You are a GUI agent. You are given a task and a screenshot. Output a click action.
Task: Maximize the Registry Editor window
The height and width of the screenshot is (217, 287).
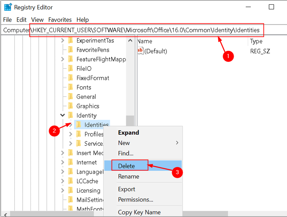271,7
